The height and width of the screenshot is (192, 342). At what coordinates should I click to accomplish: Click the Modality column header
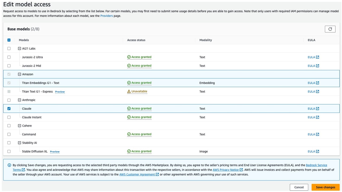click(x=205, y=40)
